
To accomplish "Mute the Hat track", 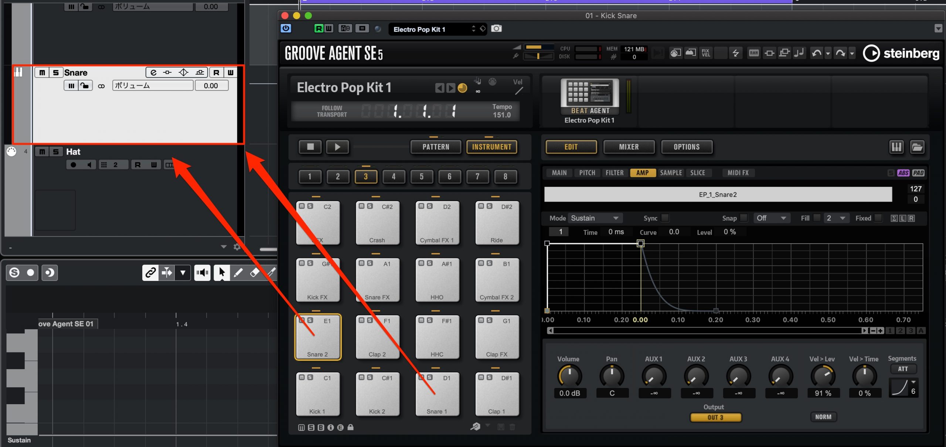I will pos(42,152).
